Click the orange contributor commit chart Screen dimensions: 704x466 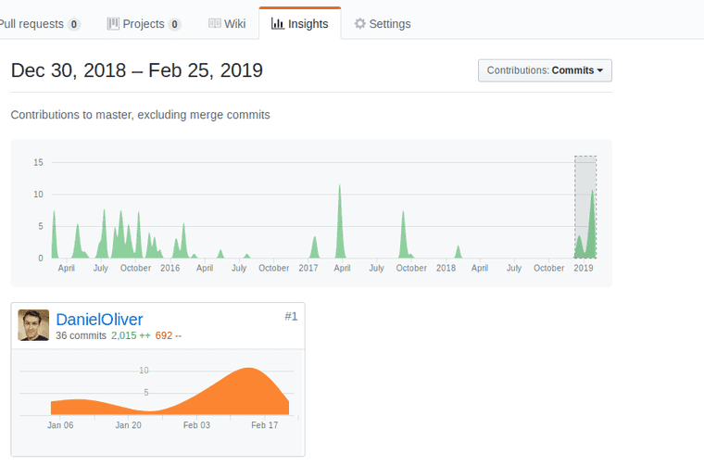170,392
